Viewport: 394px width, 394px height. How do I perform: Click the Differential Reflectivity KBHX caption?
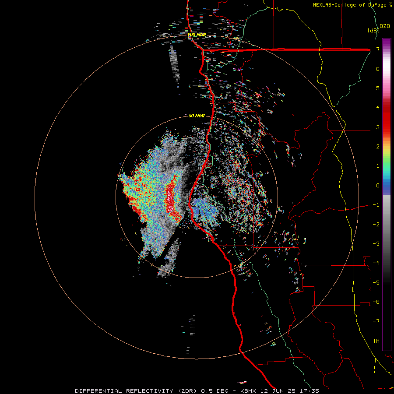click(x=197, y=391)
